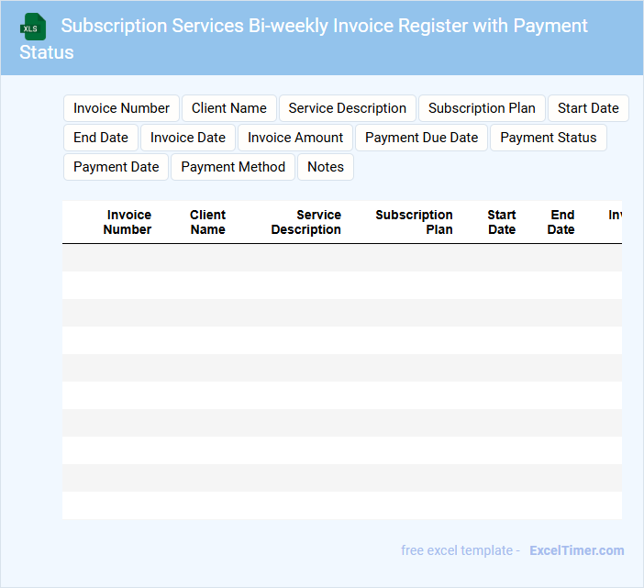The image size is (644, 588).
Task: Click the Start Date tag
Action: (x=588, y=108)
